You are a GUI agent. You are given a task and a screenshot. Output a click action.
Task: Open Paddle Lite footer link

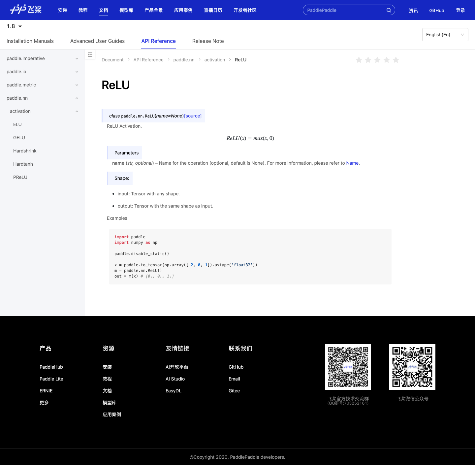pyautogui.click(x=51, y=379)
